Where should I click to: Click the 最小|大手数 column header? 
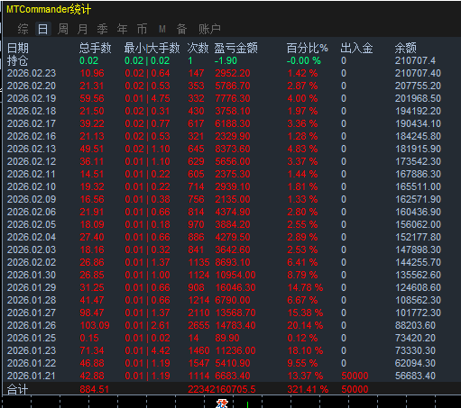(x=152, y=48)
